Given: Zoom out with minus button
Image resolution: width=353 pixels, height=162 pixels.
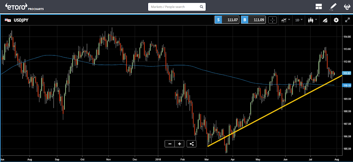Looking at the screenshot, I should point(170,144).
